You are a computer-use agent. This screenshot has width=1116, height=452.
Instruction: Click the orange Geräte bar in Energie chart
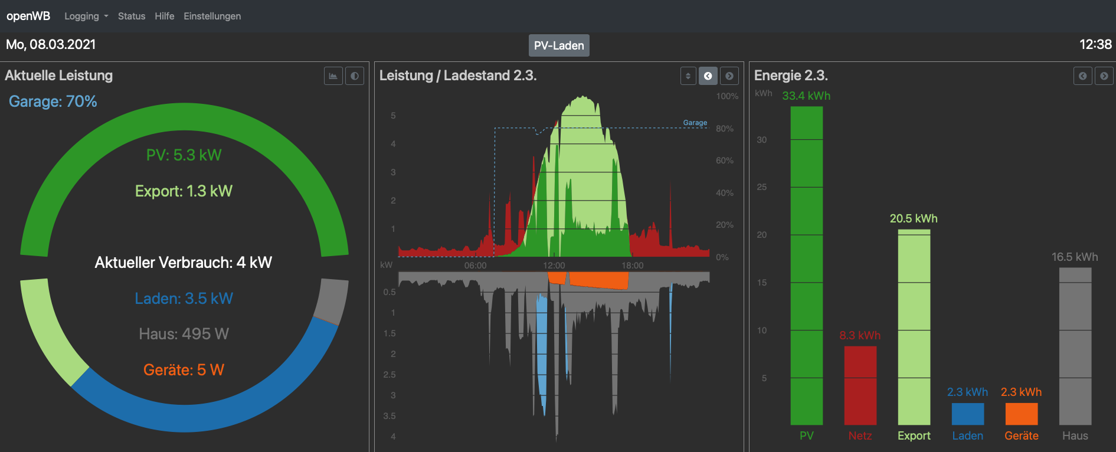point(1021,414)
